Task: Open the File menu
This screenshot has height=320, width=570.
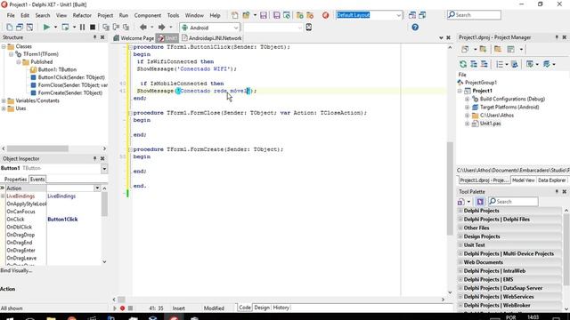Action: pyautogui.click(x=11, y=15)
